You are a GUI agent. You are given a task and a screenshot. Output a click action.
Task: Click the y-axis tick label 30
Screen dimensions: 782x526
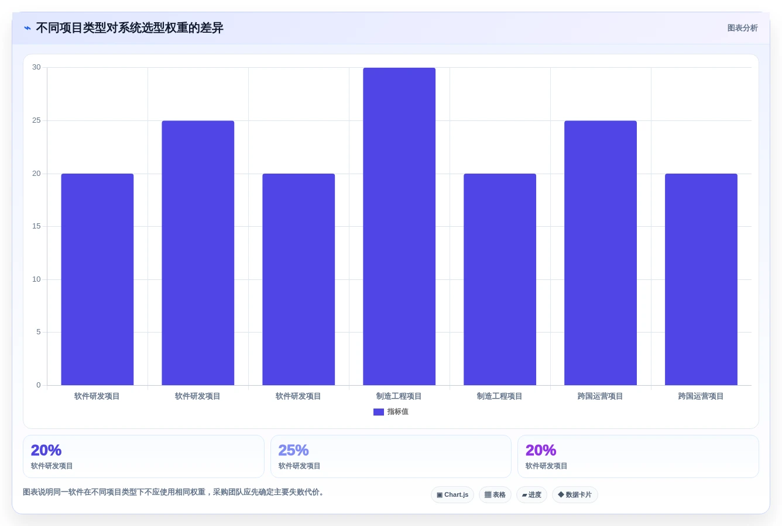coord(36,67)
